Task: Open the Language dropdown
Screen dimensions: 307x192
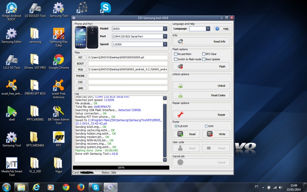Action: click(x=208, y=28)
